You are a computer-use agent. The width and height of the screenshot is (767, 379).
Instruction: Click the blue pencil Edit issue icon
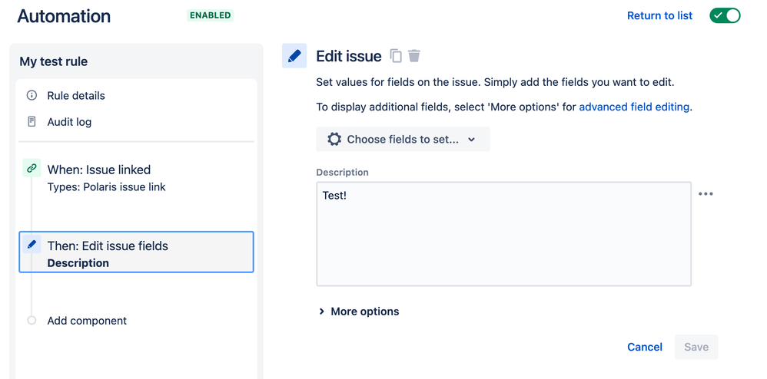[294, 56]
